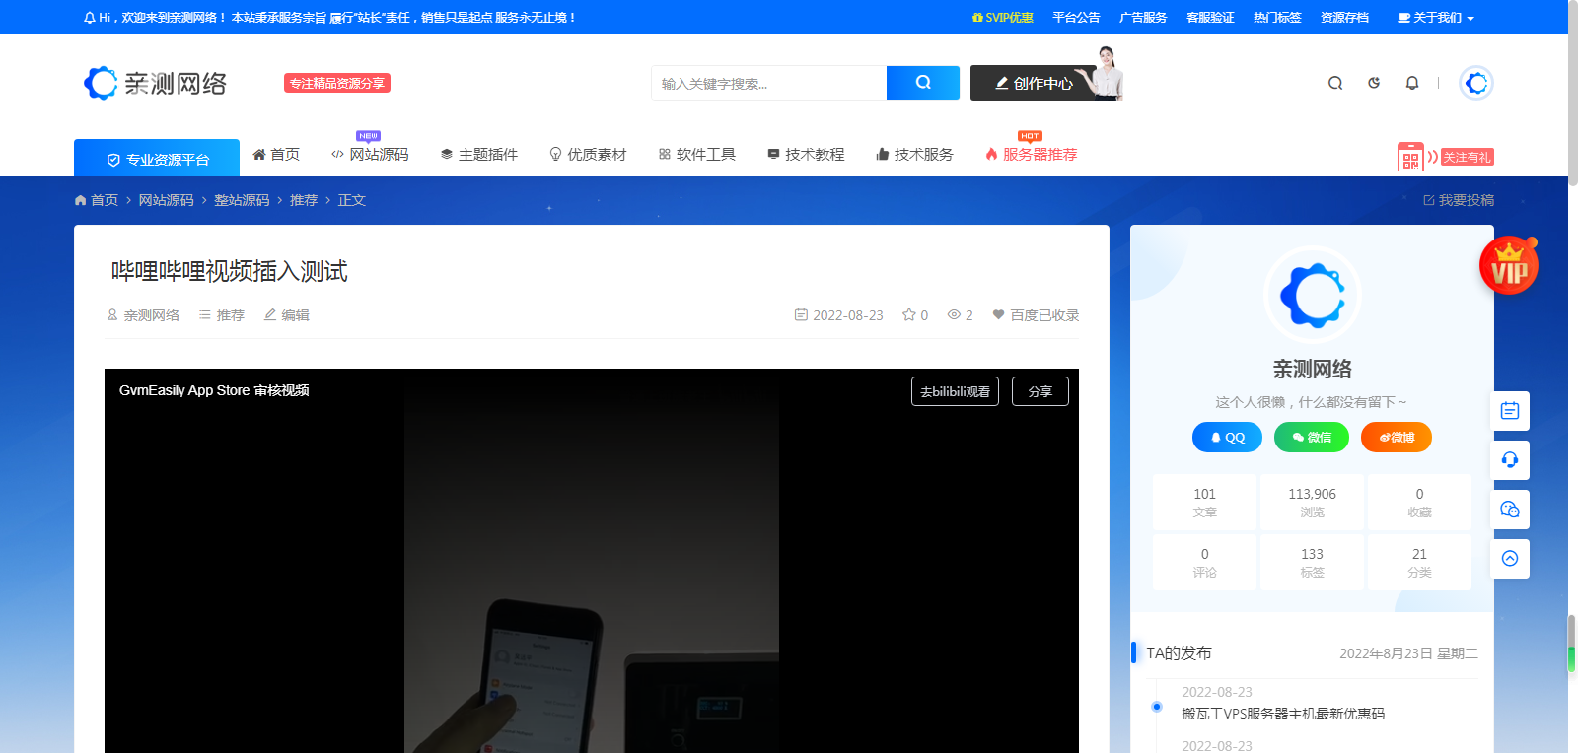The height and width of the screenshot is (753, 1578).
Task: Click the QR code phone icon
Action: (1410, 157)
